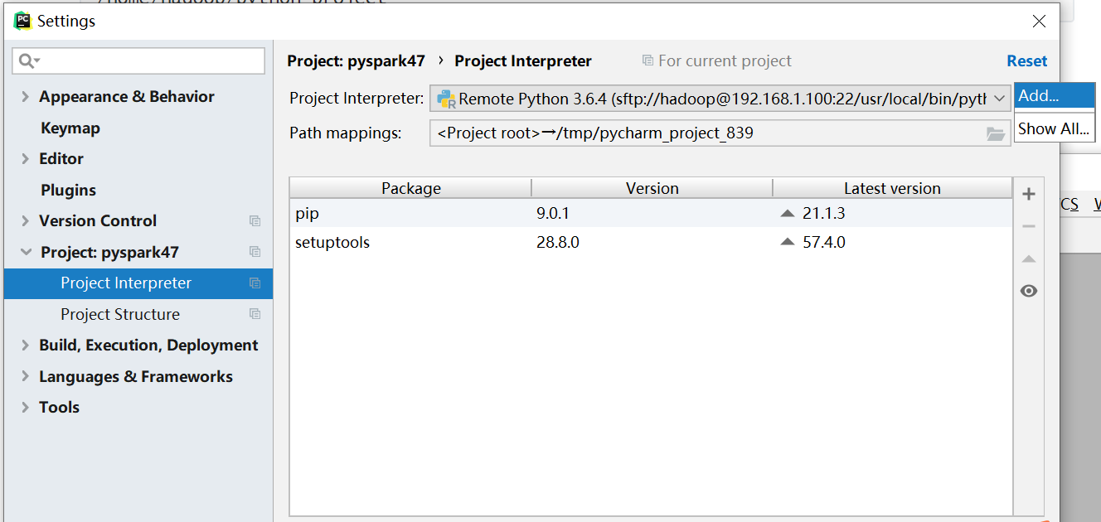Click search magnifier icon in settings
Image resolution: width=1101 pixels, height=522 pixels.
point(27,60)
